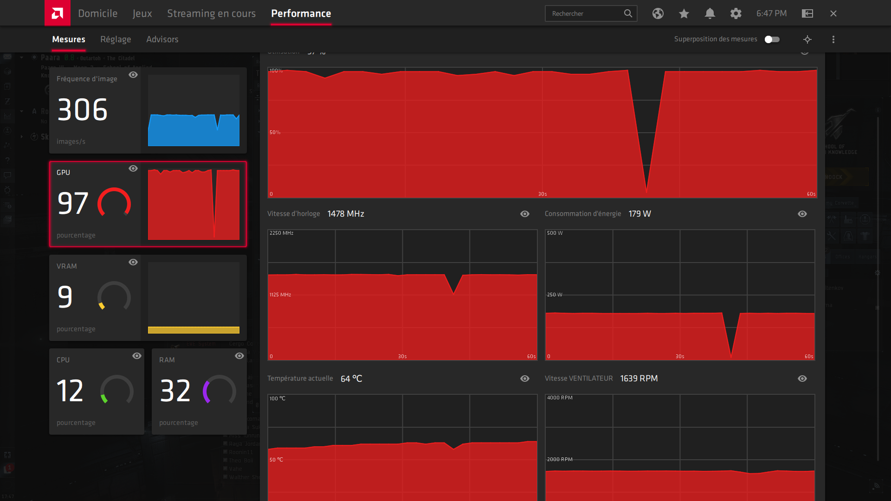
Task: Open the Jeux tab
Action: (142, 13)
